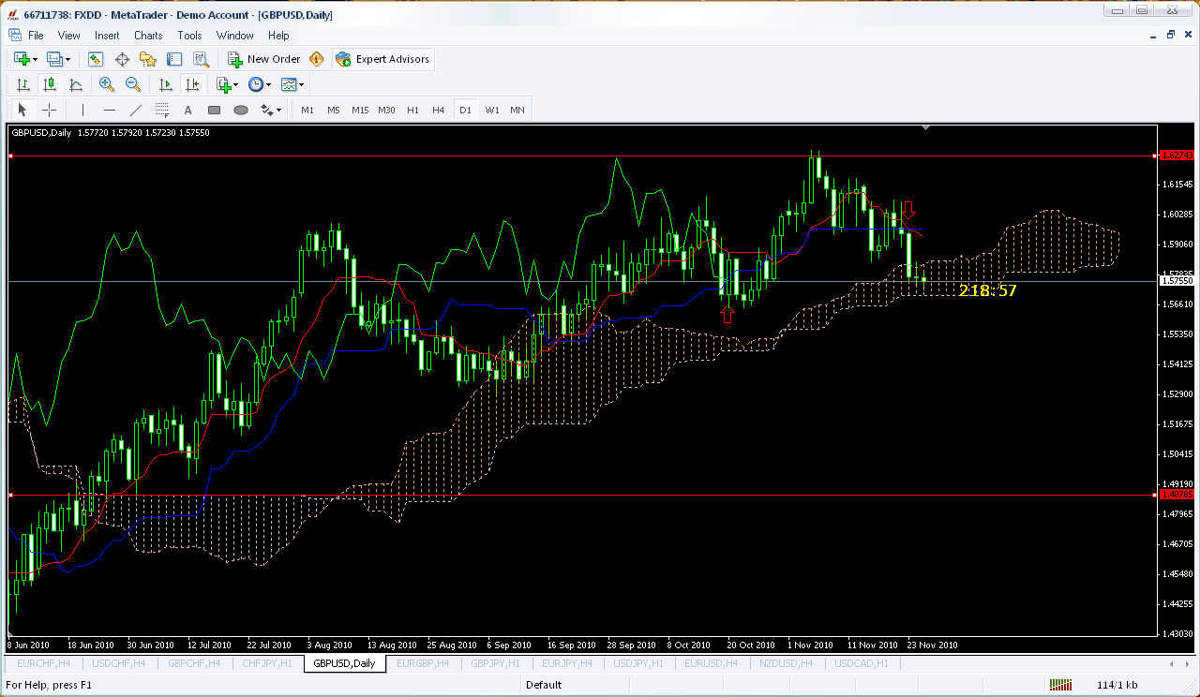This screenshot has width=1200, height=697.
Task: Select the text 'A' tool
Action: [187, 110]
